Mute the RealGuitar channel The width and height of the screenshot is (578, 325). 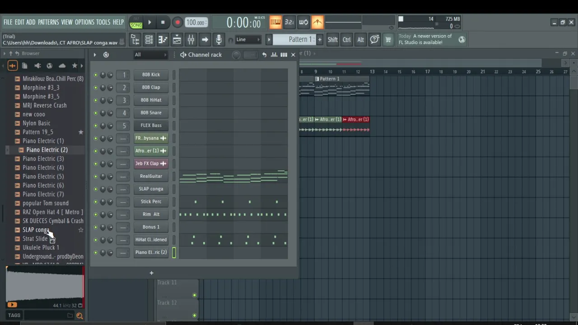pos(95,176)
